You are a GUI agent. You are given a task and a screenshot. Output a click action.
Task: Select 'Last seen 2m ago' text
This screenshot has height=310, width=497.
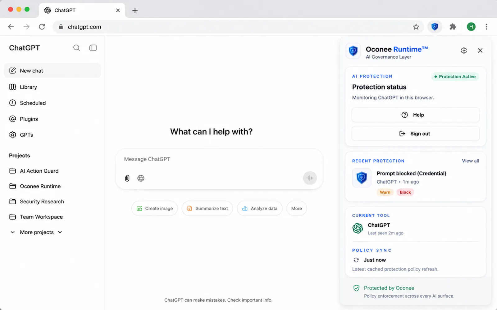(x=385, y=233)
